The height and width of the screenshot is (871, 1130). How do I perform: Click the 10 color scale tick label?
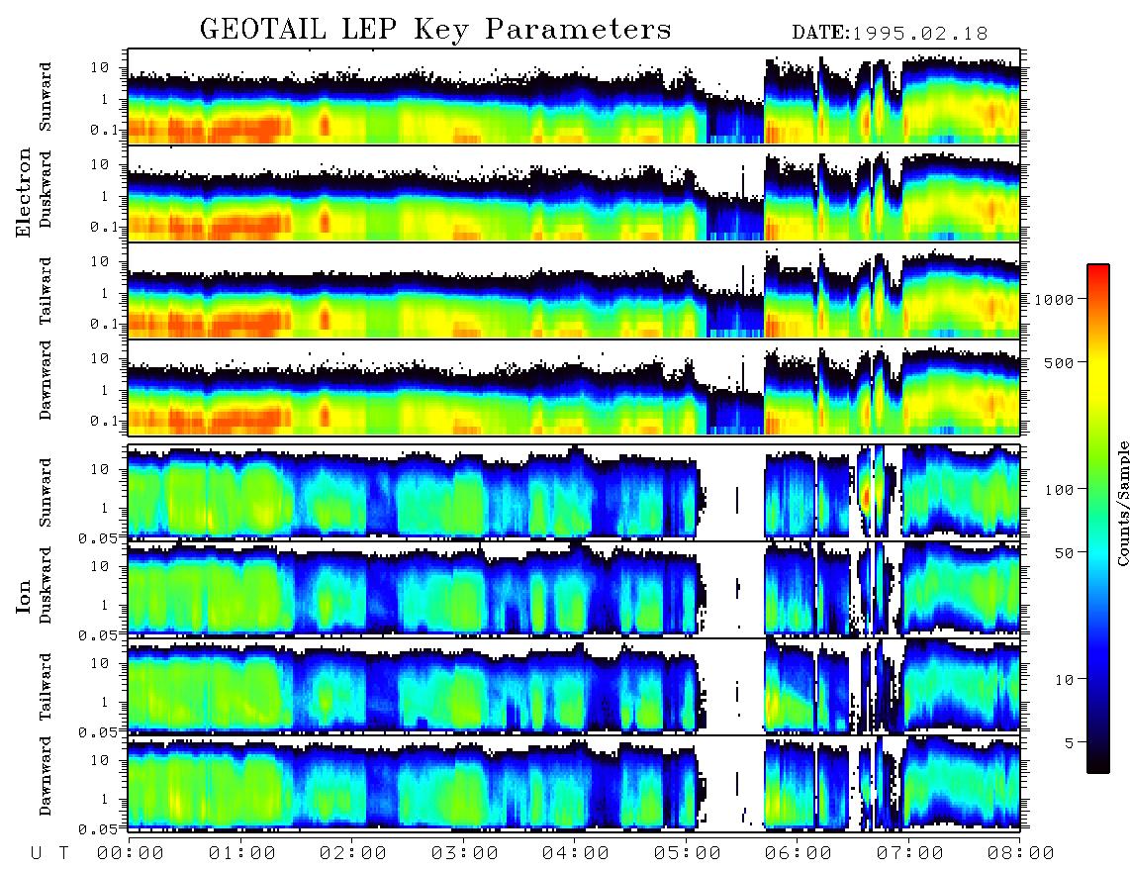click(1064, 679)
